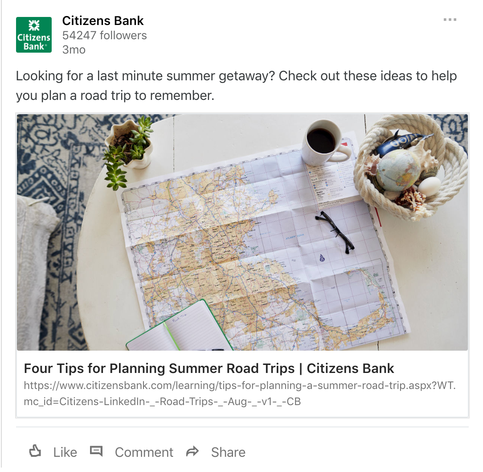Open the road map article preview image
The height and width of the screenshot is (472, 483).
242,232
